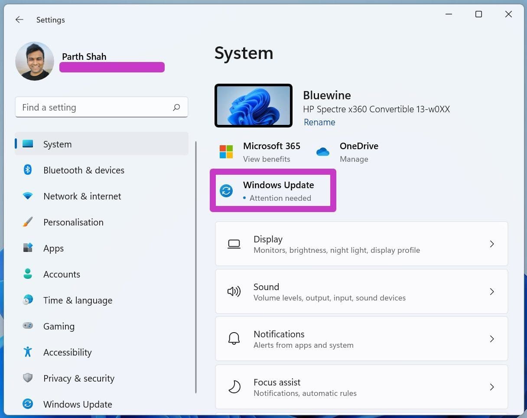Open Accounts settings
Image resolution: width=527 pixels, height=418 pixels.
pos(101,274)
